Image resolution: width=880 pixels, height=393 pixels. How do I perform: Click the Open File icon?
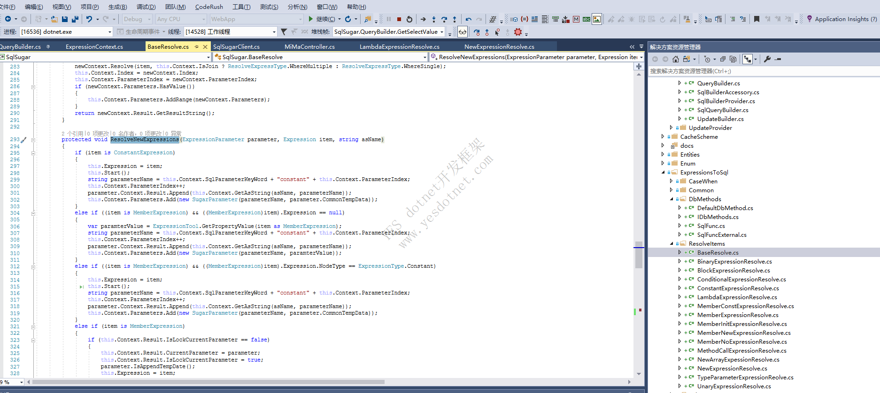tap(54, 19)
